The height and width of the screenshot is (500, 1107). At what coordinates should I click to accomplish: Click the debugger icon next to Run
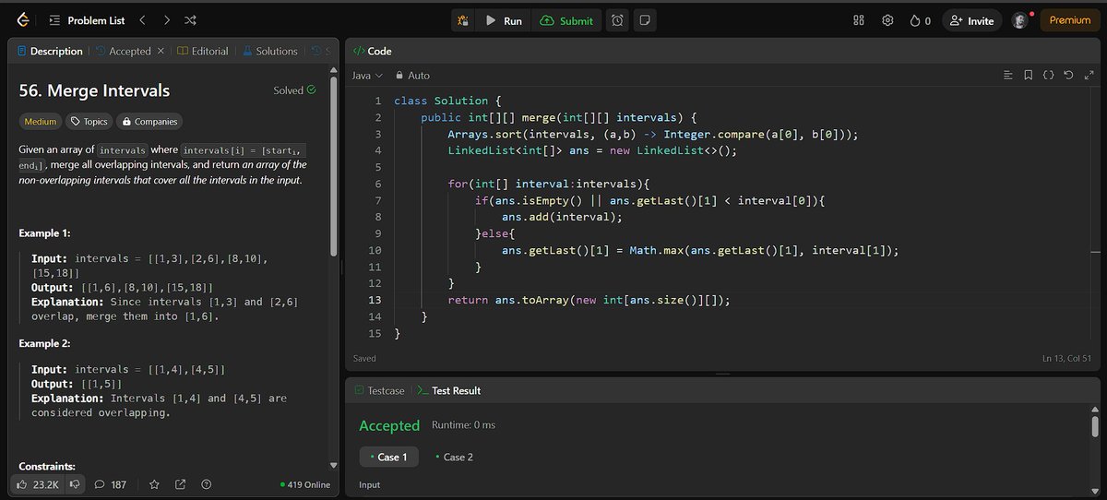(464, 20)
